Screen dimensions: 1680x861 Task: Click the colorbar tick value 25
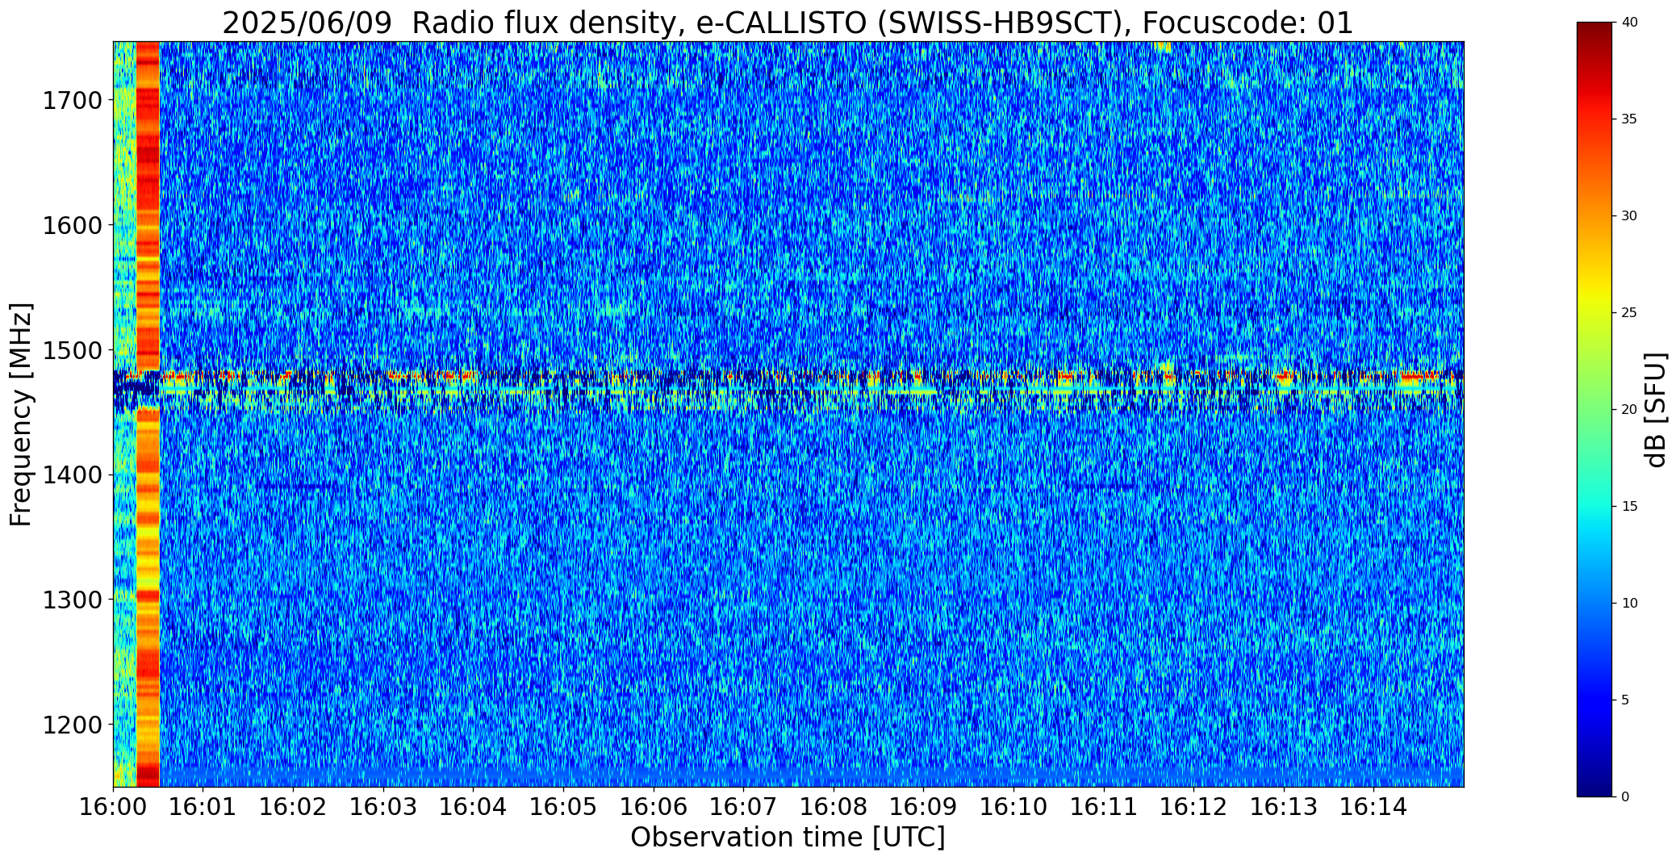(x=1629, y=313)
